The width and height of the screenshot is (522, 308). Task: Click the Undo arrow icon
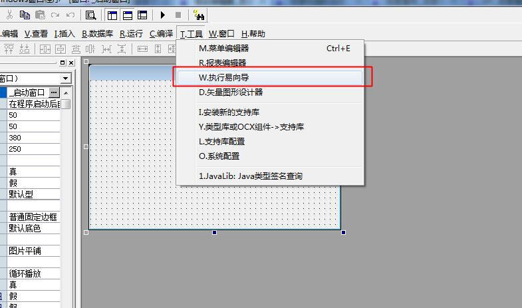[x=70, y=15]
